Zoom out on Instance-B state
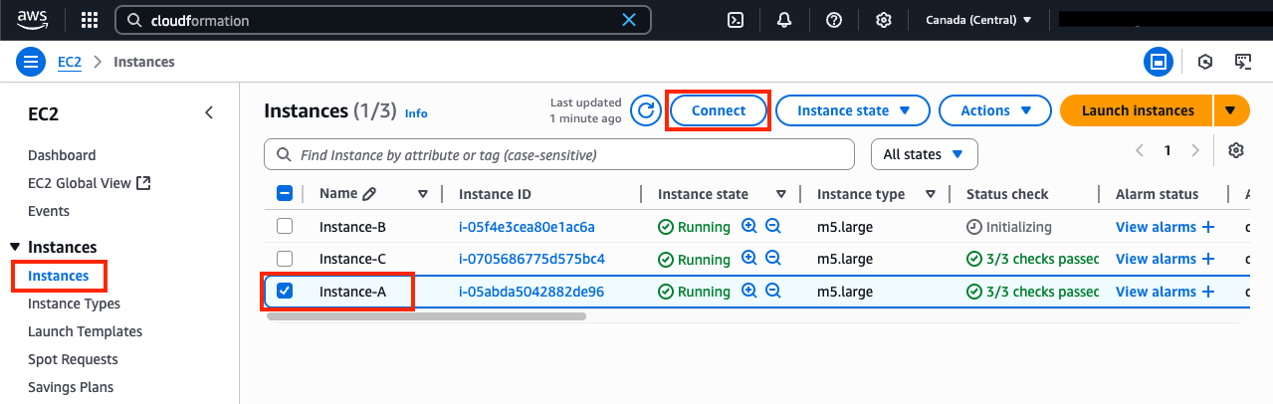 (772, 227)
